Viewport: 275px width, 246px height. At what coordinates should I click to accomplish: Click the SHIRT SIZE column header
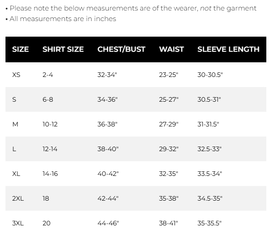pos(63,49)
